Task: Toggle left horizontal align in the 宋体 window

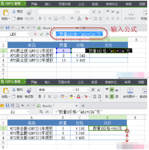Action: 107,96
